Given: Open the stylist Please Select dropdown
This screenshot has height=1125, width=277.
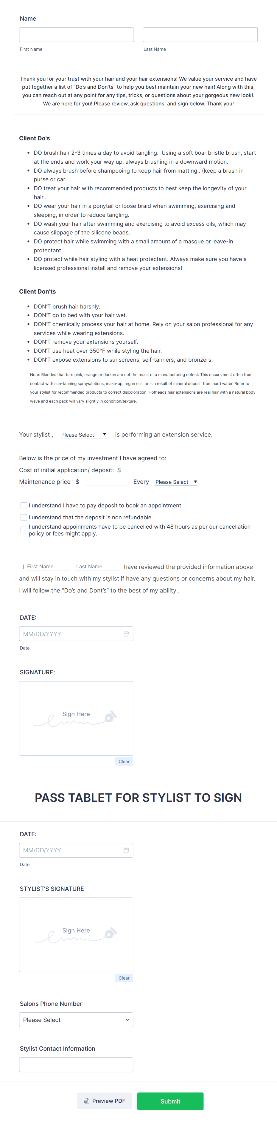Looking at the screenshot, I should [83, 435].
